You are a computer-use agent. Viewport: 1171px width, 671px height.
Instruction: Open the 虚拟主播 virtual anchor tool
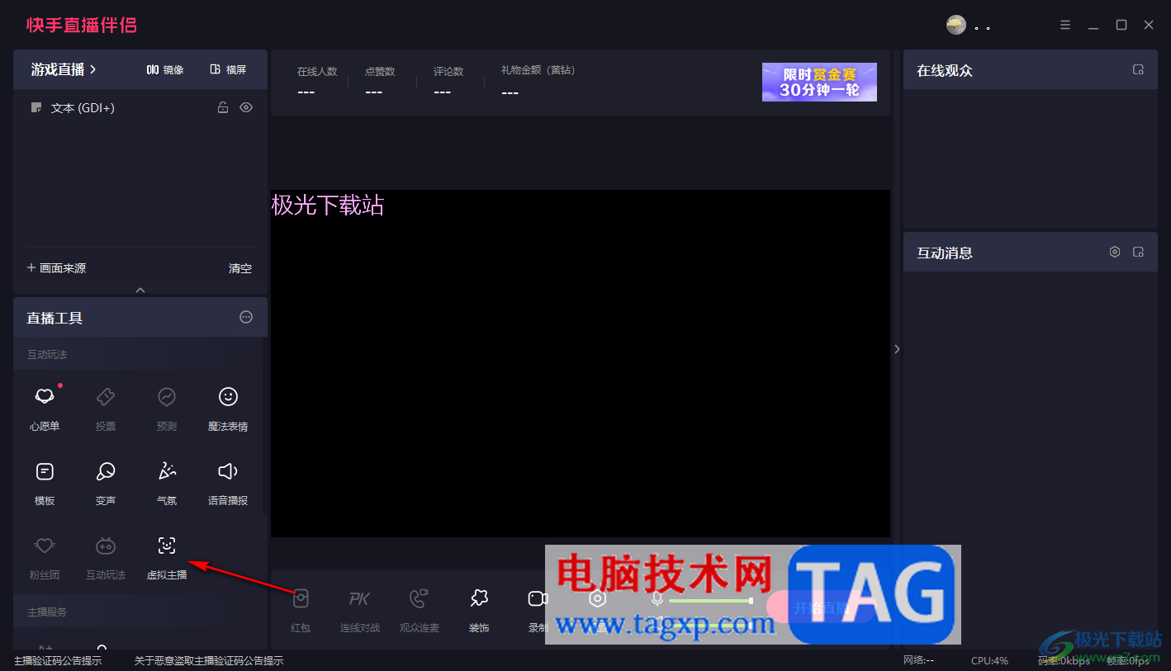click(167, 556)
